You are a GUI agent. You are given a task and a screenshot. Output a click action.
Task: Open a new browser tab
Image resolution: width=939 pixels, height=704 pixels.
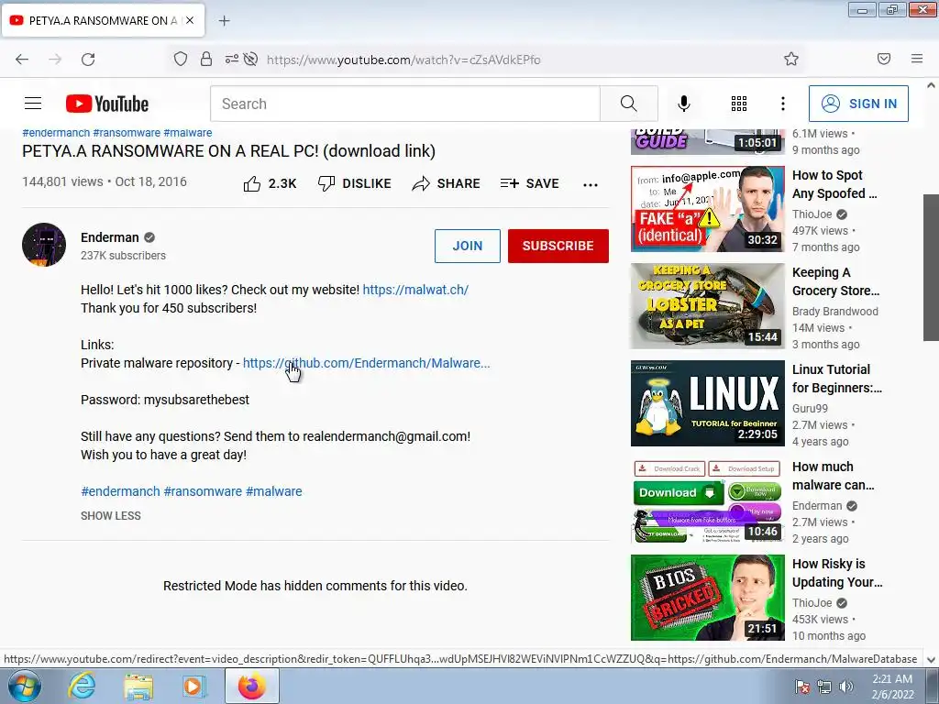point(224,21)
